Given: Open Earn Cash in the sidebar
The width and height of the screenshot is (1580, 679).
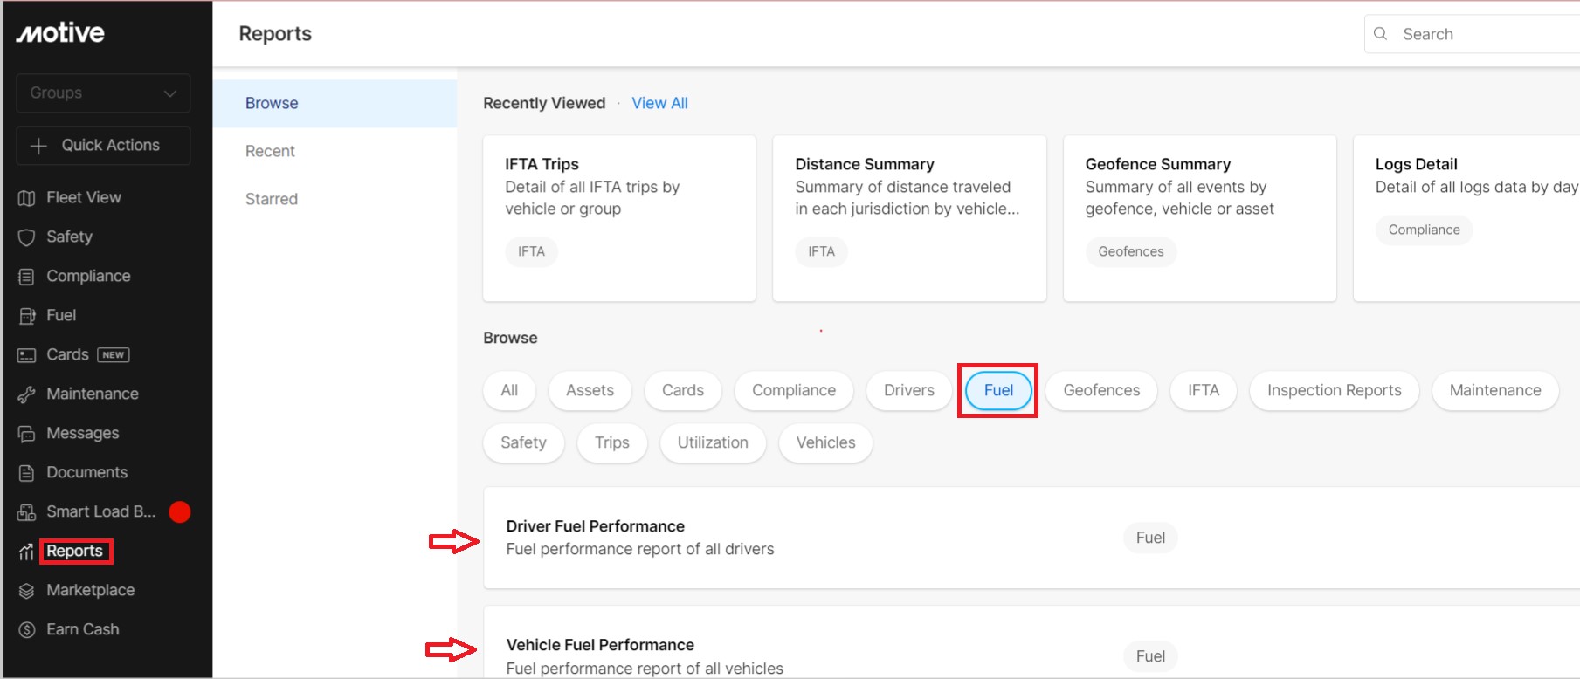Looking at the screenshot, I should coord(83,630).
